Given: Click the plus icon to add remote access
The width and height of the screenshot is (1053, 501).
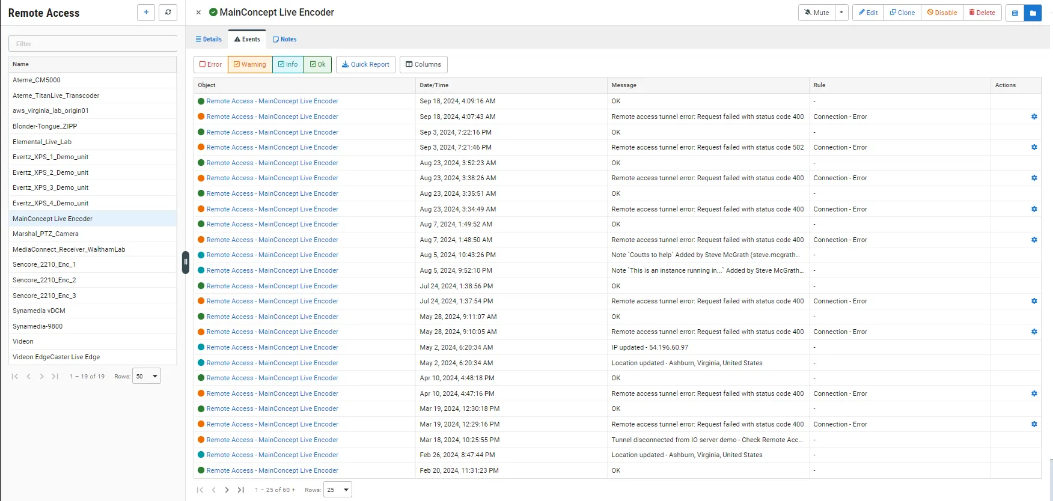Looking at the screenshot, I should click(146, 13).
